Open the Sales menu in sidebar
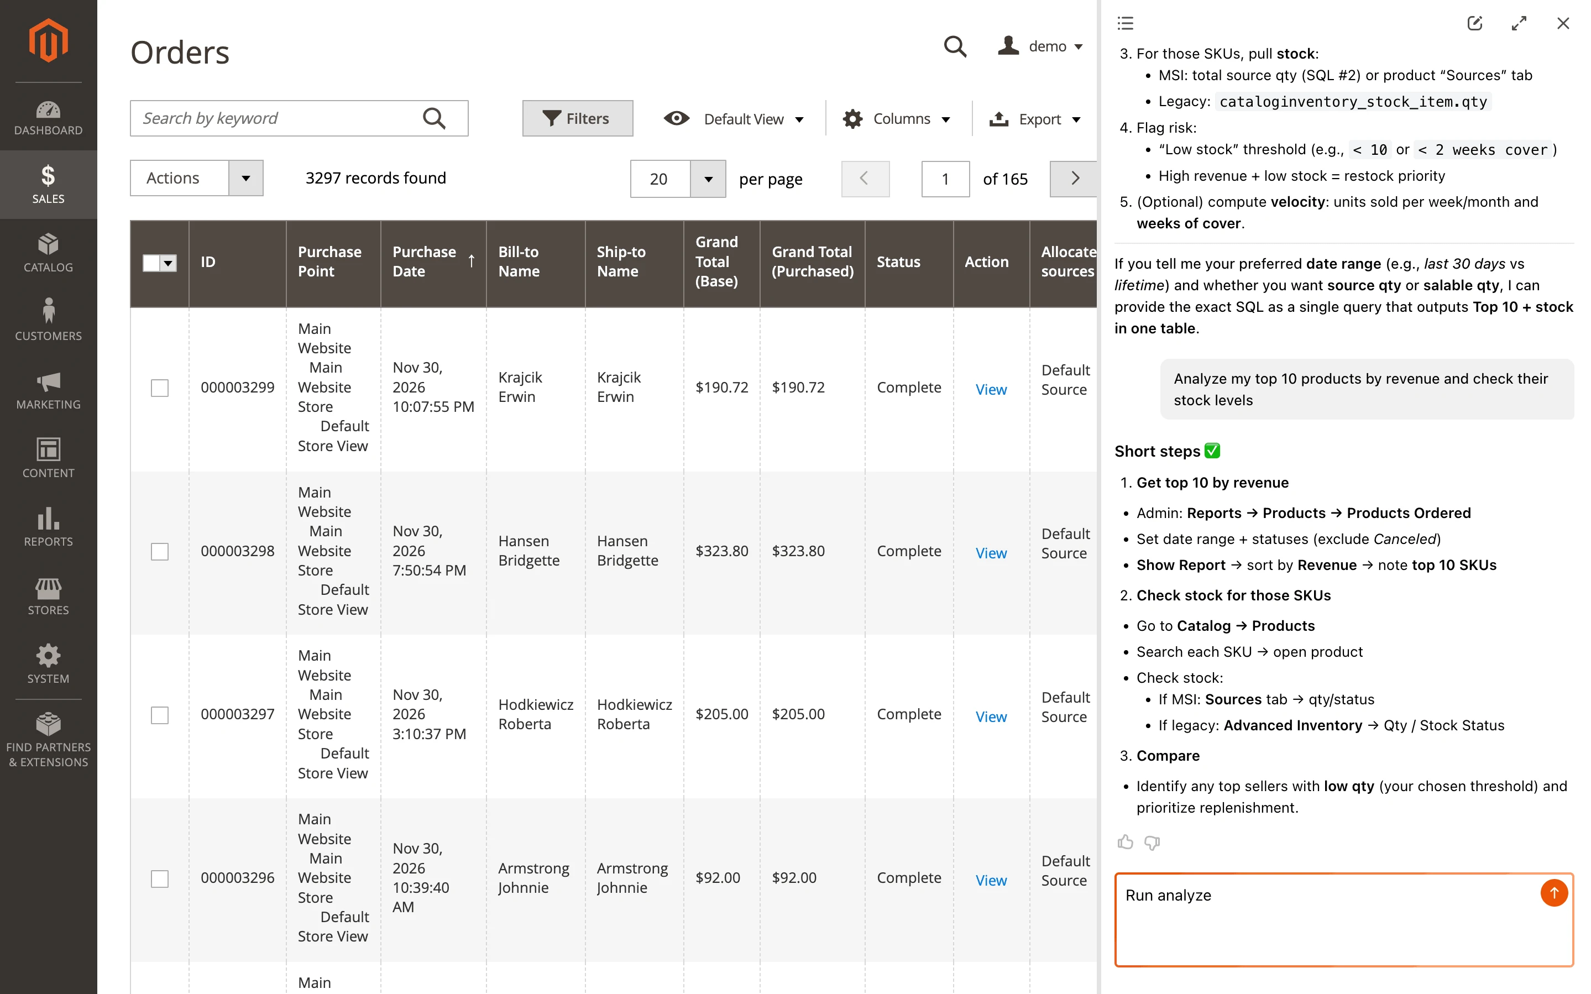The image size is (1591, 994). pyautogui.click(x=48, y=184)
